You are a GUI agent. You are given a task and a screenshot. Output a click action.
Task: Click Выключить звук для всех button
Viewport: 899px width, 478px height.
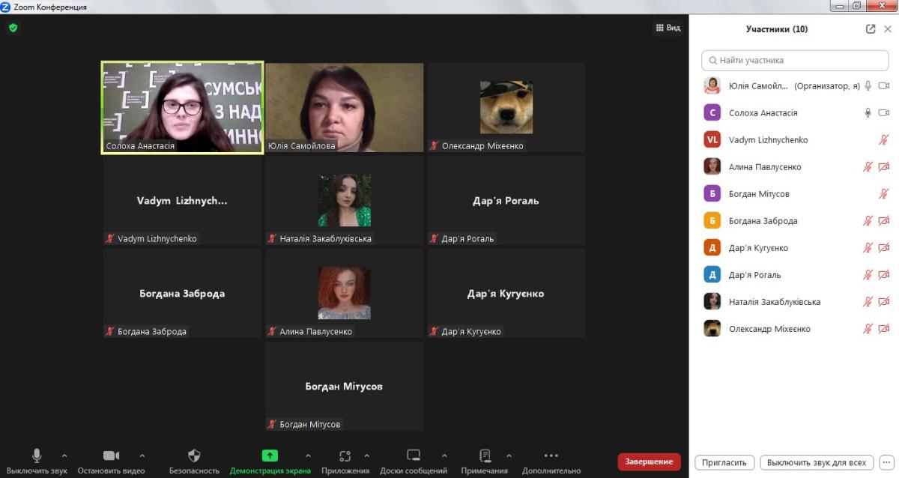pyautogui.click(x=816, y=462)
